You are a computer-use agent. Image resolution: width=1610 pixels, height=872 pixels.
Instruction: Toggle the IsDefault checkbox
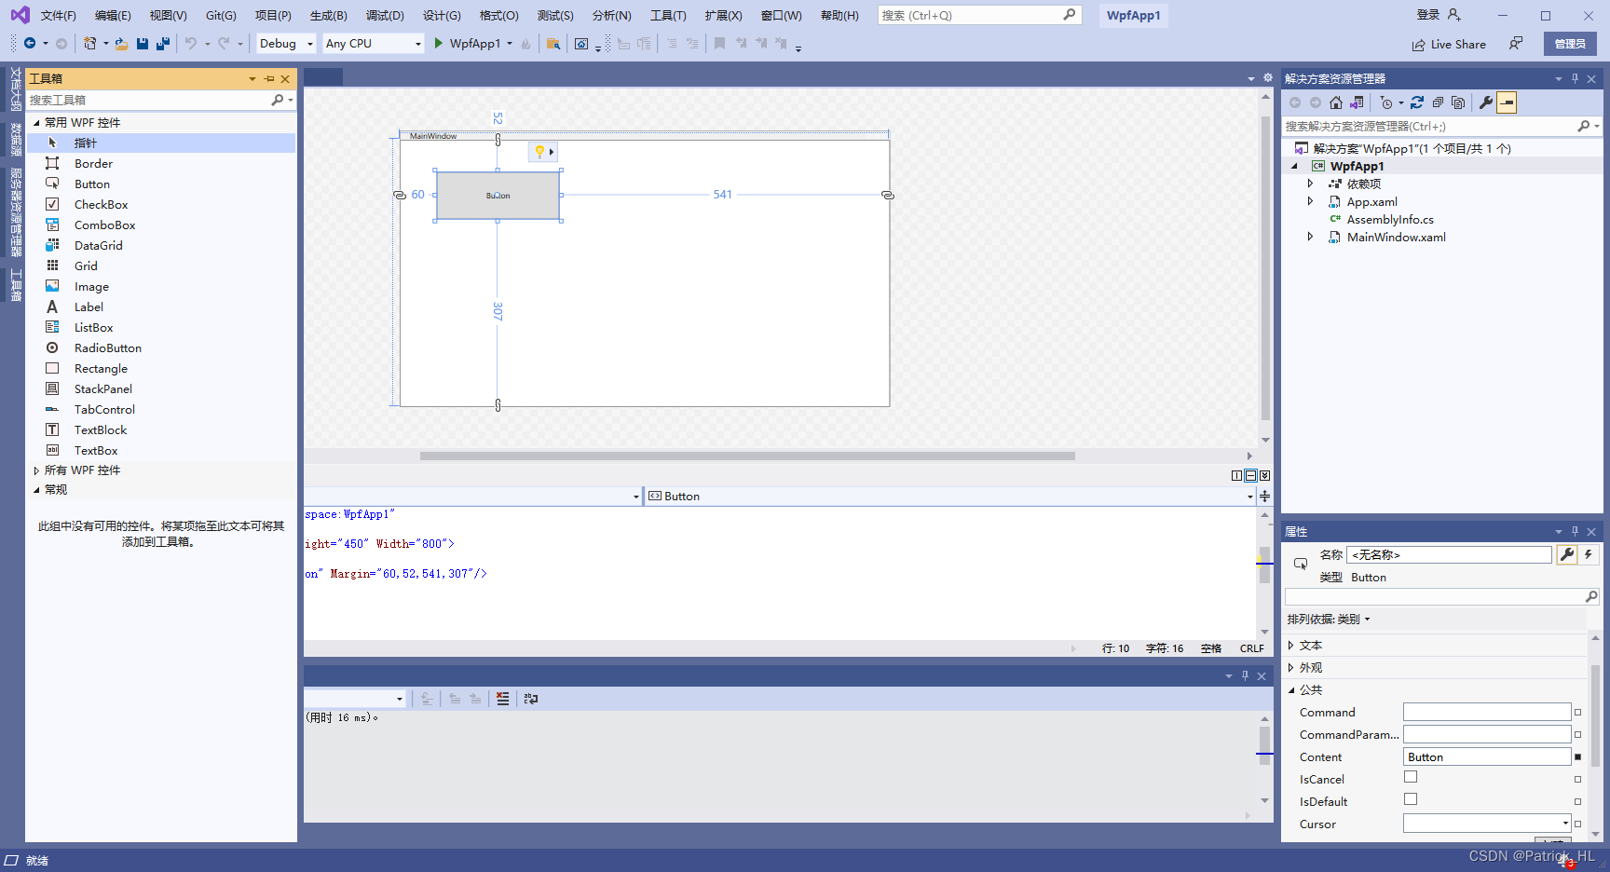[1411, 799]
